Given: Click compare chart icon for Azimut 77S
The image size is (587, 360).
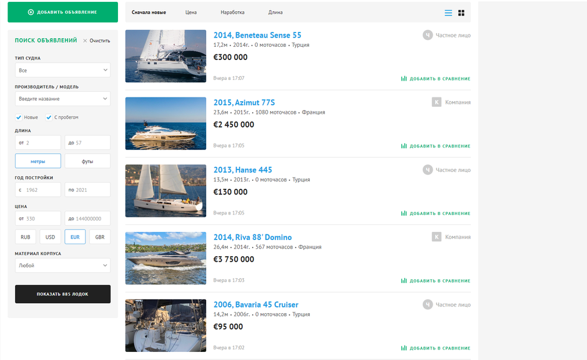Looking at the screenshot, I should (404, 146).
